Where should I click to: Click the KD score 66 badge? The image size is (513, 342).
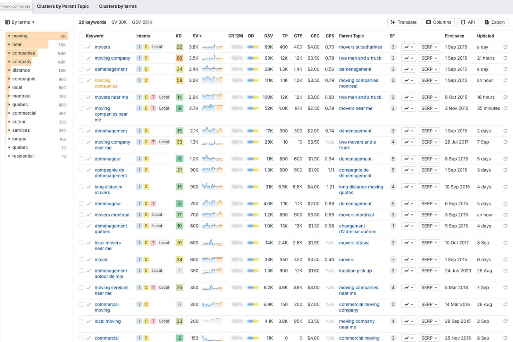point(179,58)
